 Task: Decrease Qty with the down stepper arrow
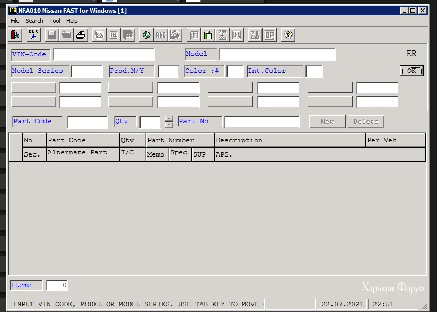click(169, 125)
